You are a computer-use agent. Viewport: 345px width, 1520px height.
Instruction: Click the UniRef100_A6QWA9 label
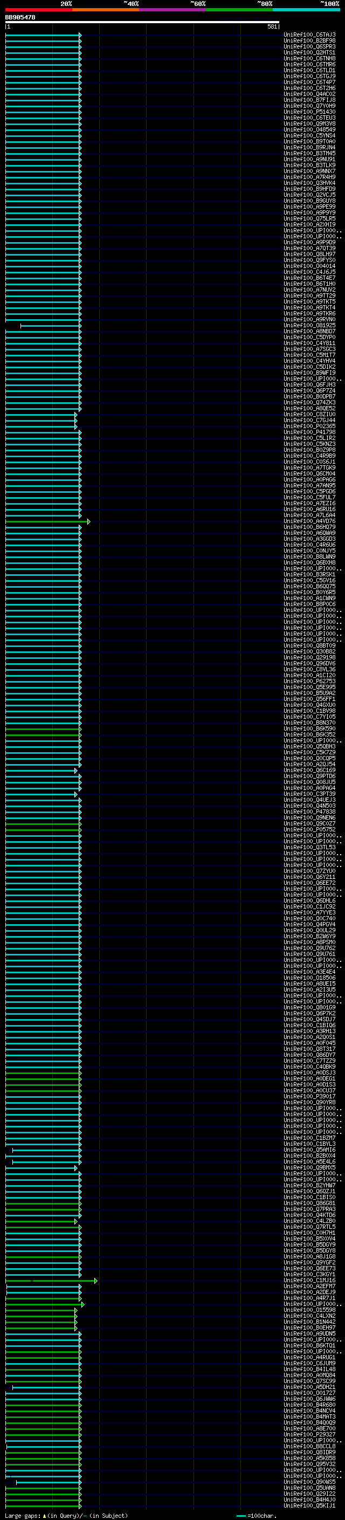click(x=309, y=533)
